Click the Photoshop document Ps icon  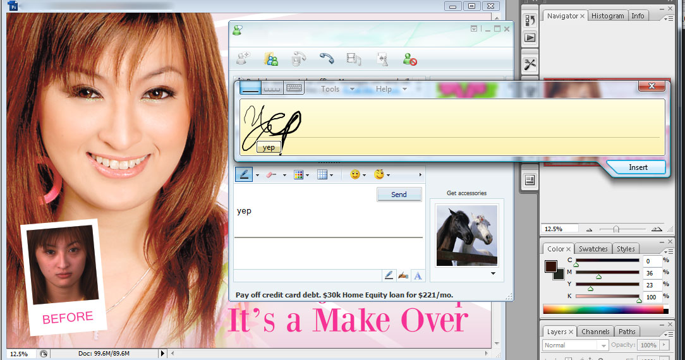[x=13, y=6]
